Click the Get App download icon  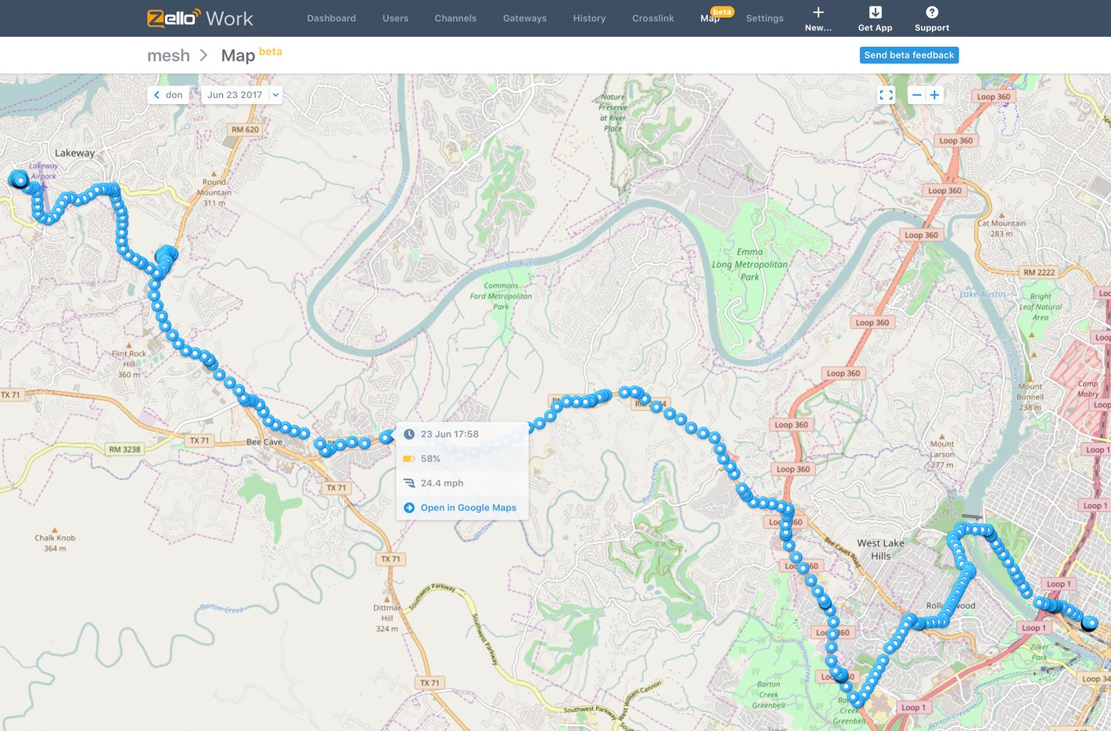[874, 13]
